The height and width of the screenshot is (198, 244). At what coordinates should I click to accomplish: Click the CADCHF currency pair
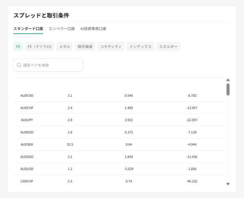[x=27, y=181]
